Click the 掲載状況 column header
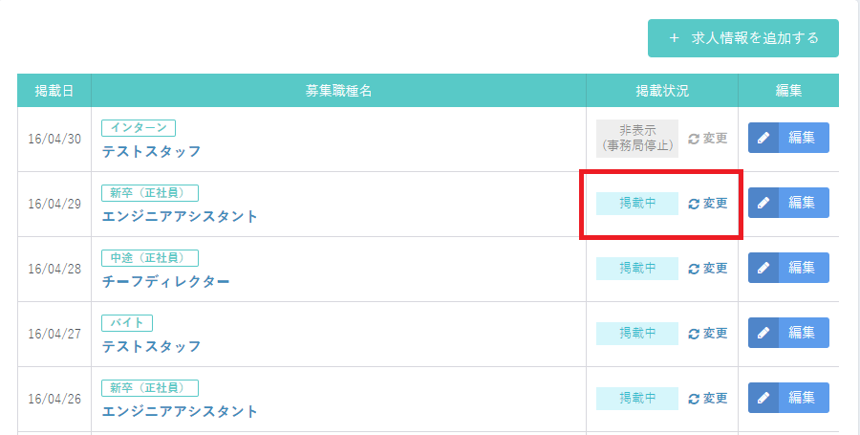The height and width of the screenshot is (435, 860). click(662, 91)
